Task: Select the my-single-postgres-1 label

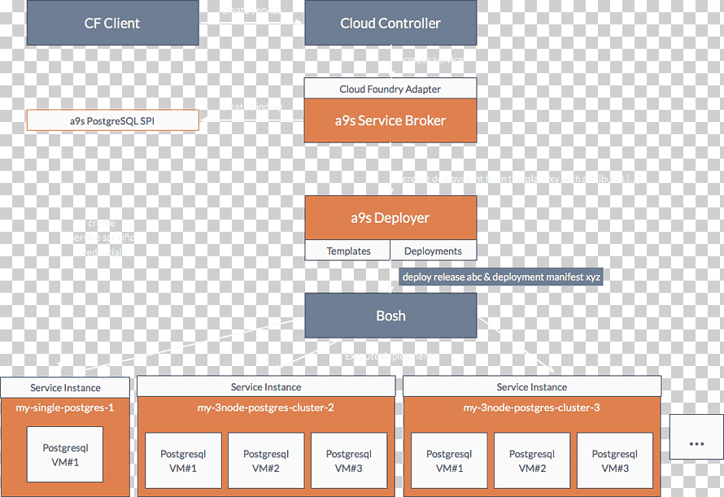Action: [x=65, y=408]
